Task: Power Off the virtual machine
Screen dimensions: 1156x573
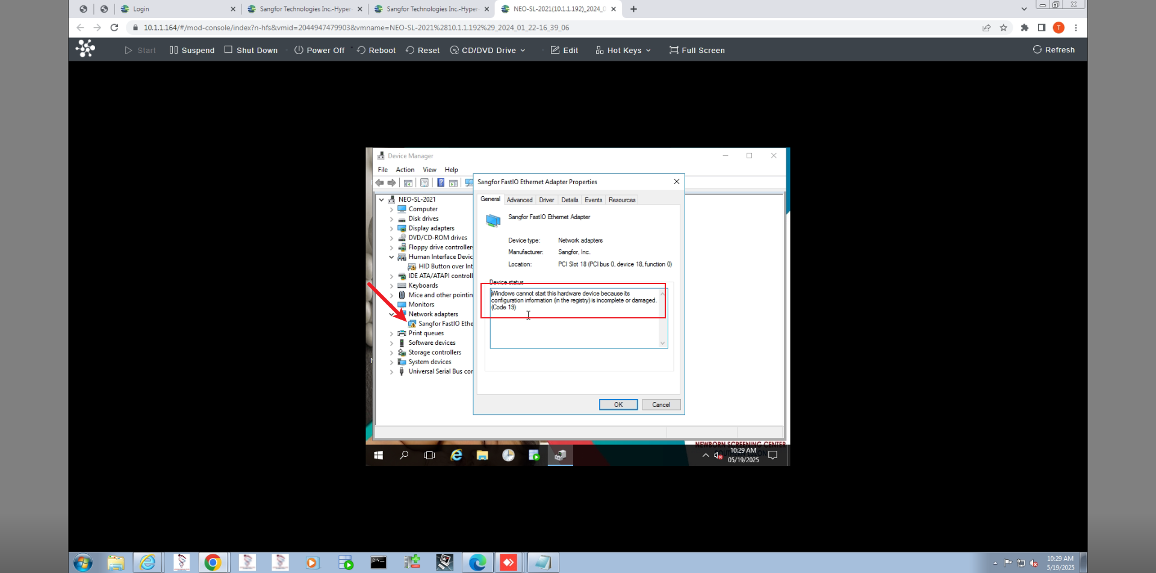Action: [x=319, y=50]
